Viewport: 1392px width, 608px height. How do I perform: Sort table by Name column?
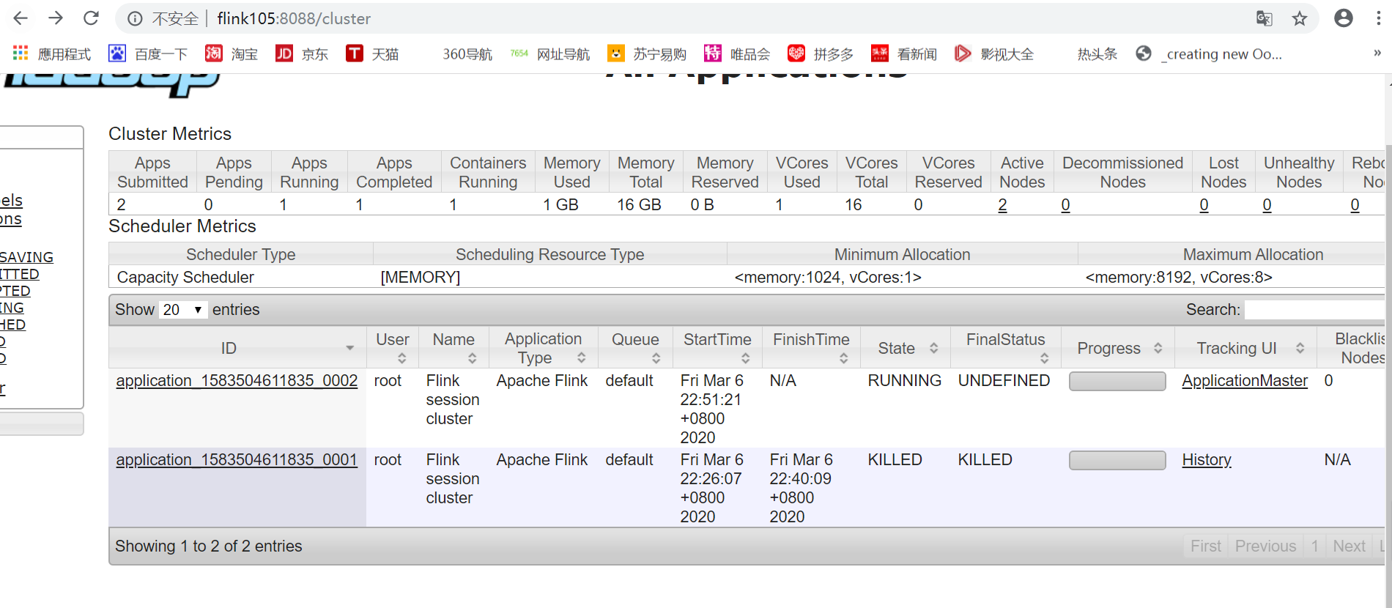[453, 348]
